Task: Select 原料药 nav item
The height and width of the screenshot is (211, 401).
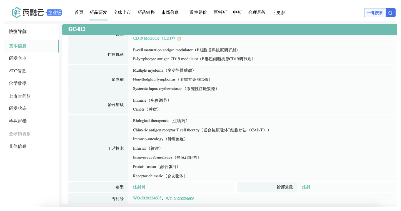Action: point(220,12)
